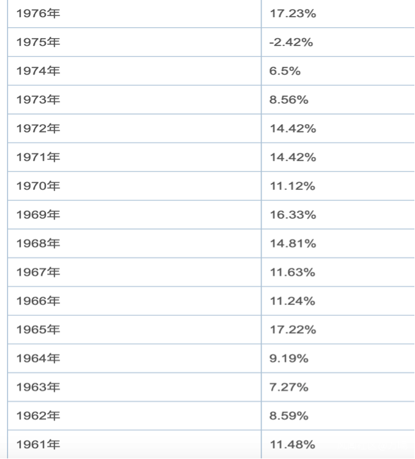Select the 1972年 year cell

pos(38,128)
